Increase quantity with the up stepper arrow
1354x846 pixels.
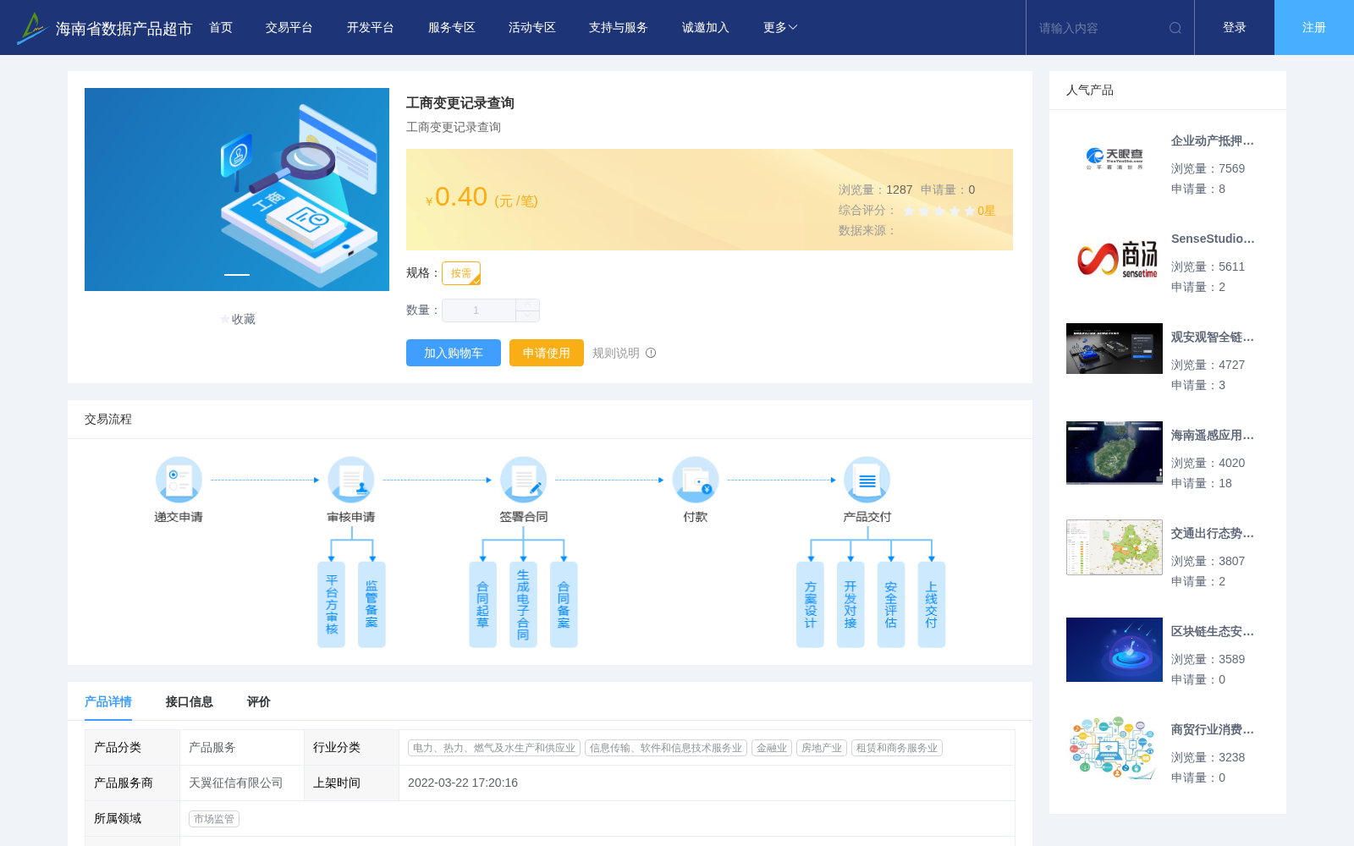[x=527, y=305]
